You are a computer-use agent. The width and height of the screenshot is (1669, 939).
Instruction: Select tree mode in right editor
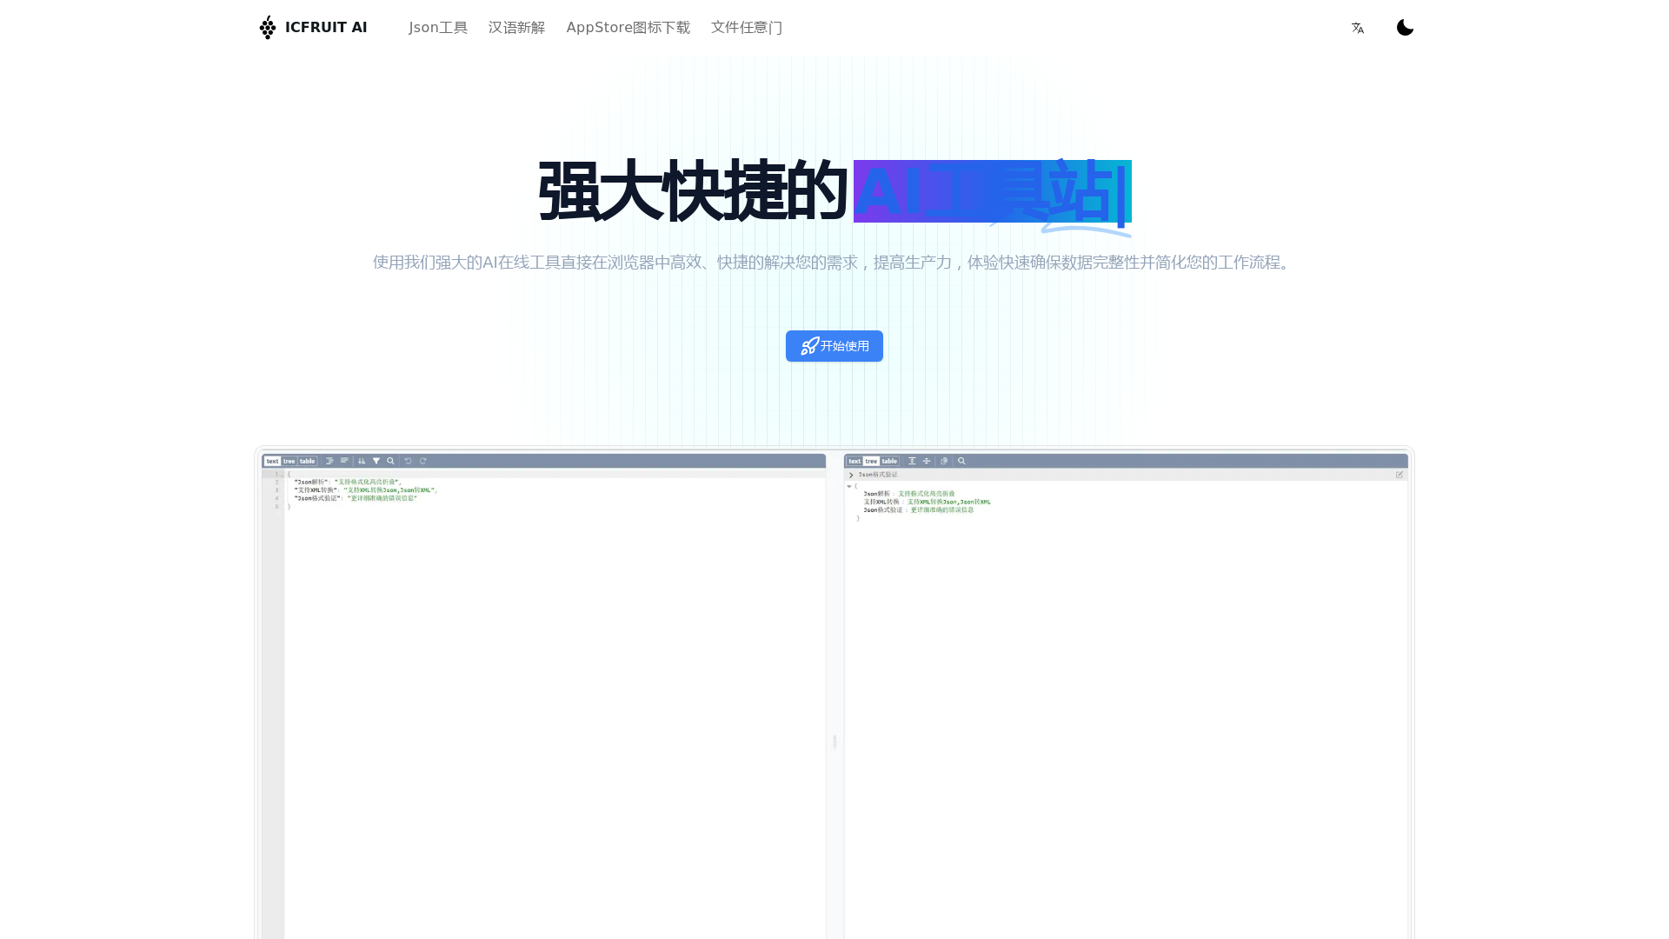871,461
